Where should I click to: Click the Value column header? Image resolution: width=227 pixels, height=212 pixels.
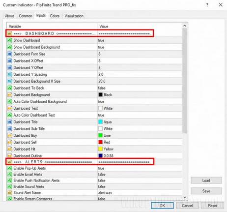tap(104, 27)
